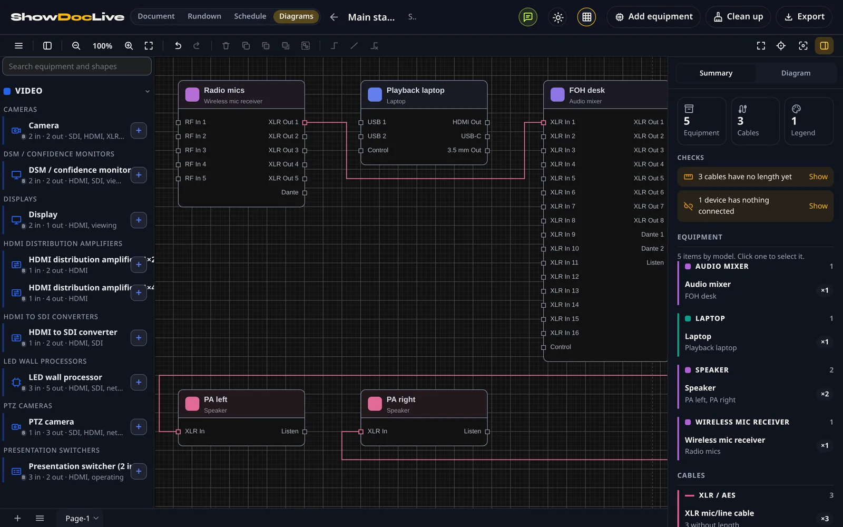Toggle the right summary panel icon

pyautogui.click(x=824, y=46)
